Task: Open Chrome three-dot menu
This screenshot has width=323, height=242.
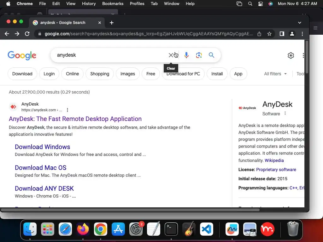Action: pos(302,34)
